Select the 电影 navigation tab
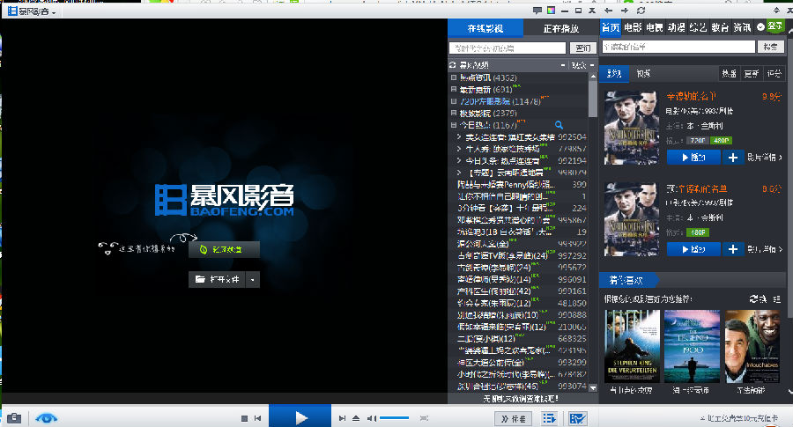This screenshot has height=427, width=793. [631, 27]
